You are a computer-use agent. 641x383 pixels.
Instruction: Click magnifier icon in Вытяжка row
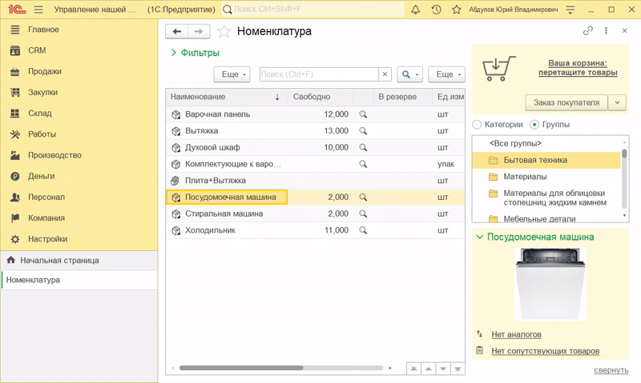[363, 131]
